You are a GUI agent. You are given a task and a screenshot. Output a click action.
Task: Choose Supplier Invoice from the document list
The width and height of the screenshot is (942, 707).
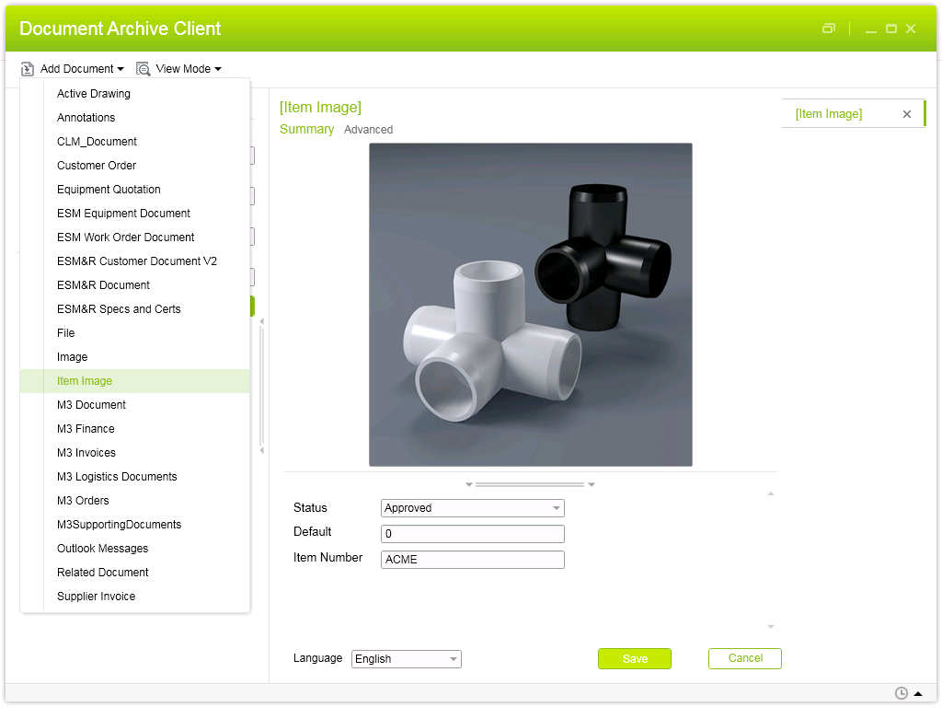tap(96, 597)
